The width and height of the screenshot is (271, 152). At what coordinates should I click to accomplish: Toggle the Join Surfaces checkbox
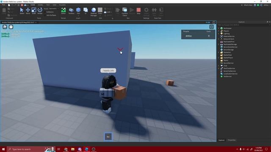pos(50,15)
